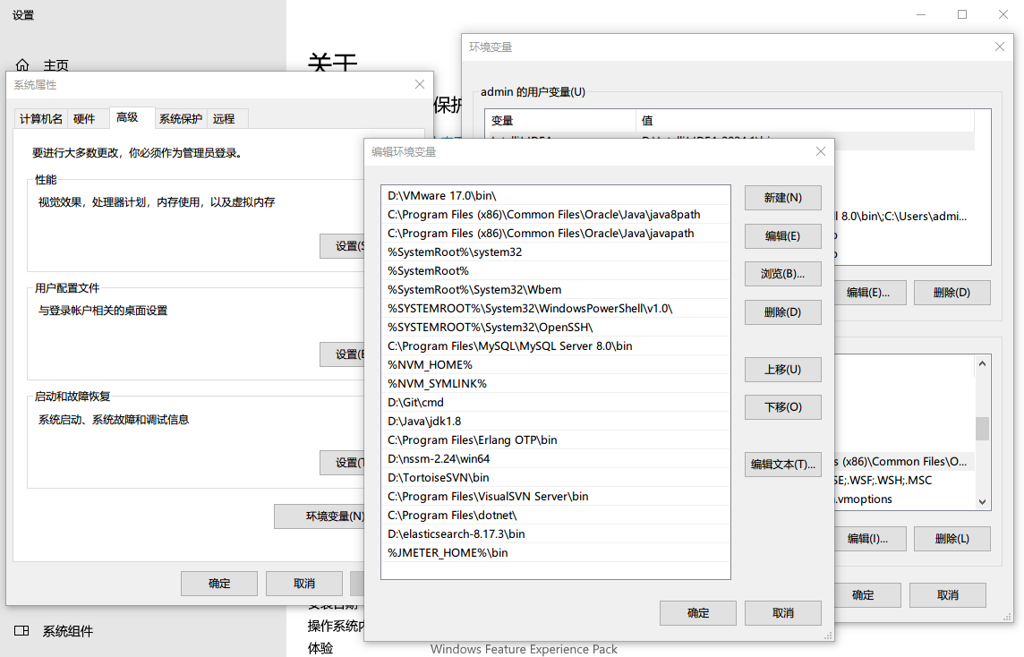This screenshot has height=657, width=1024.
Task: Select the java8path entry
Action: point(556,215)
